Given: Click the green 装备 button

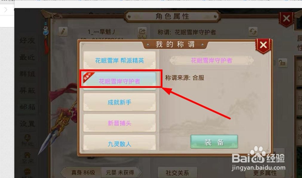Looking at the screenshot, I should pyautogui.click(x=214, y=142).
